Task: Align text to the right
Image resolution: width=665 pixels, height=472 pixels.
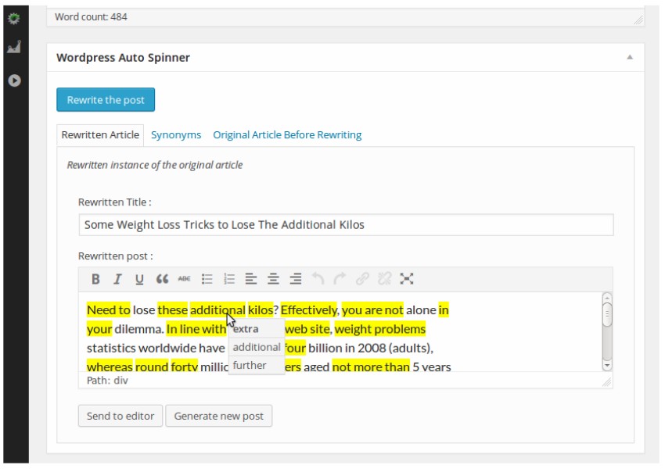Action: (x=295, y=279)
